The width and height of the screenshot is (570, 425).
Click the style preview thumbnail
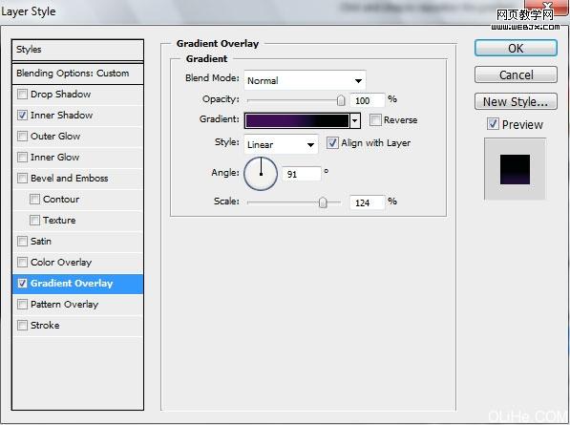[515, 169]
